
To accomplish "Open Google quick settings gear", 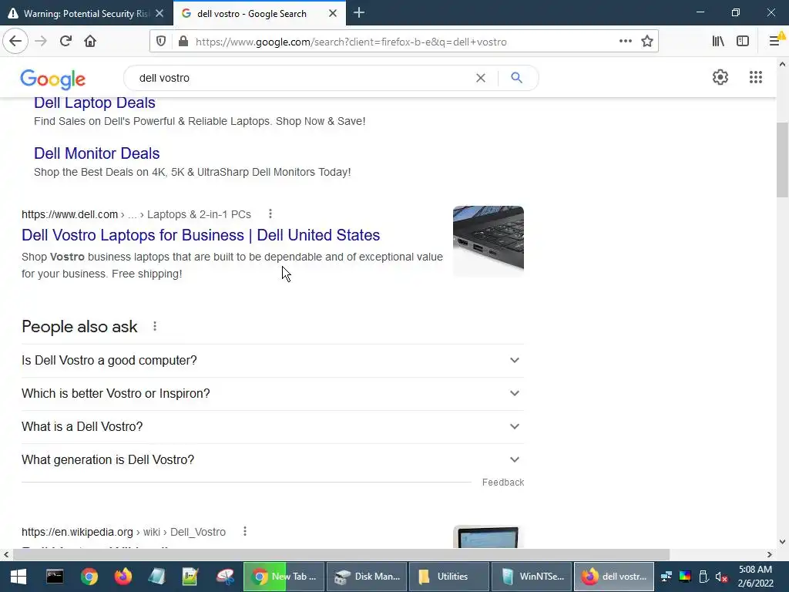I will 720,77.
